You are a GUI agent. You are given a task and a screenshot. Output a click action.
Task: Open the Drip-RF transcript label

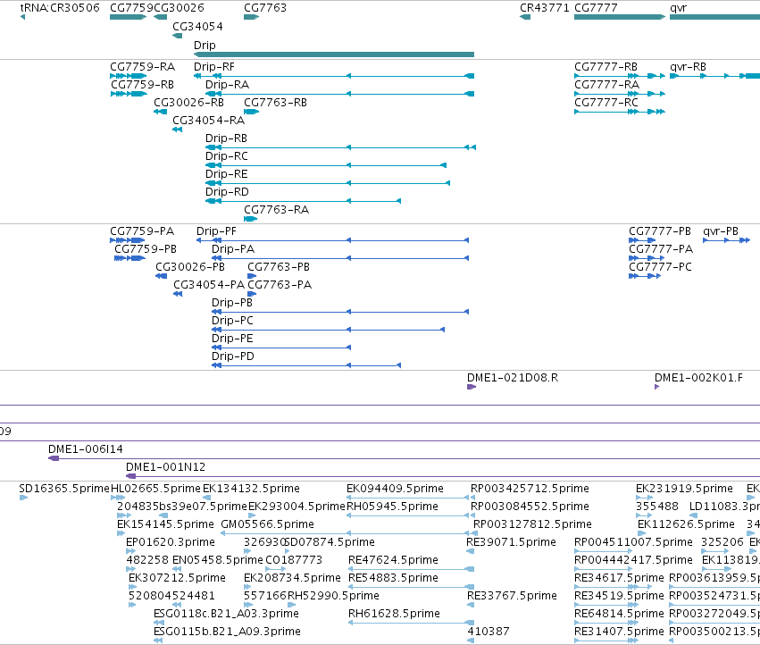[x=213, y=66]
